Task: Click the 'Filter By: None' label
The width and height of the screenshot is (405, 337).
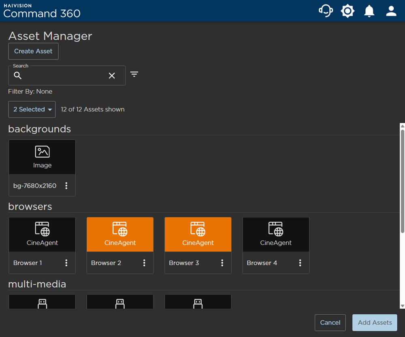Action: point(30,92)
